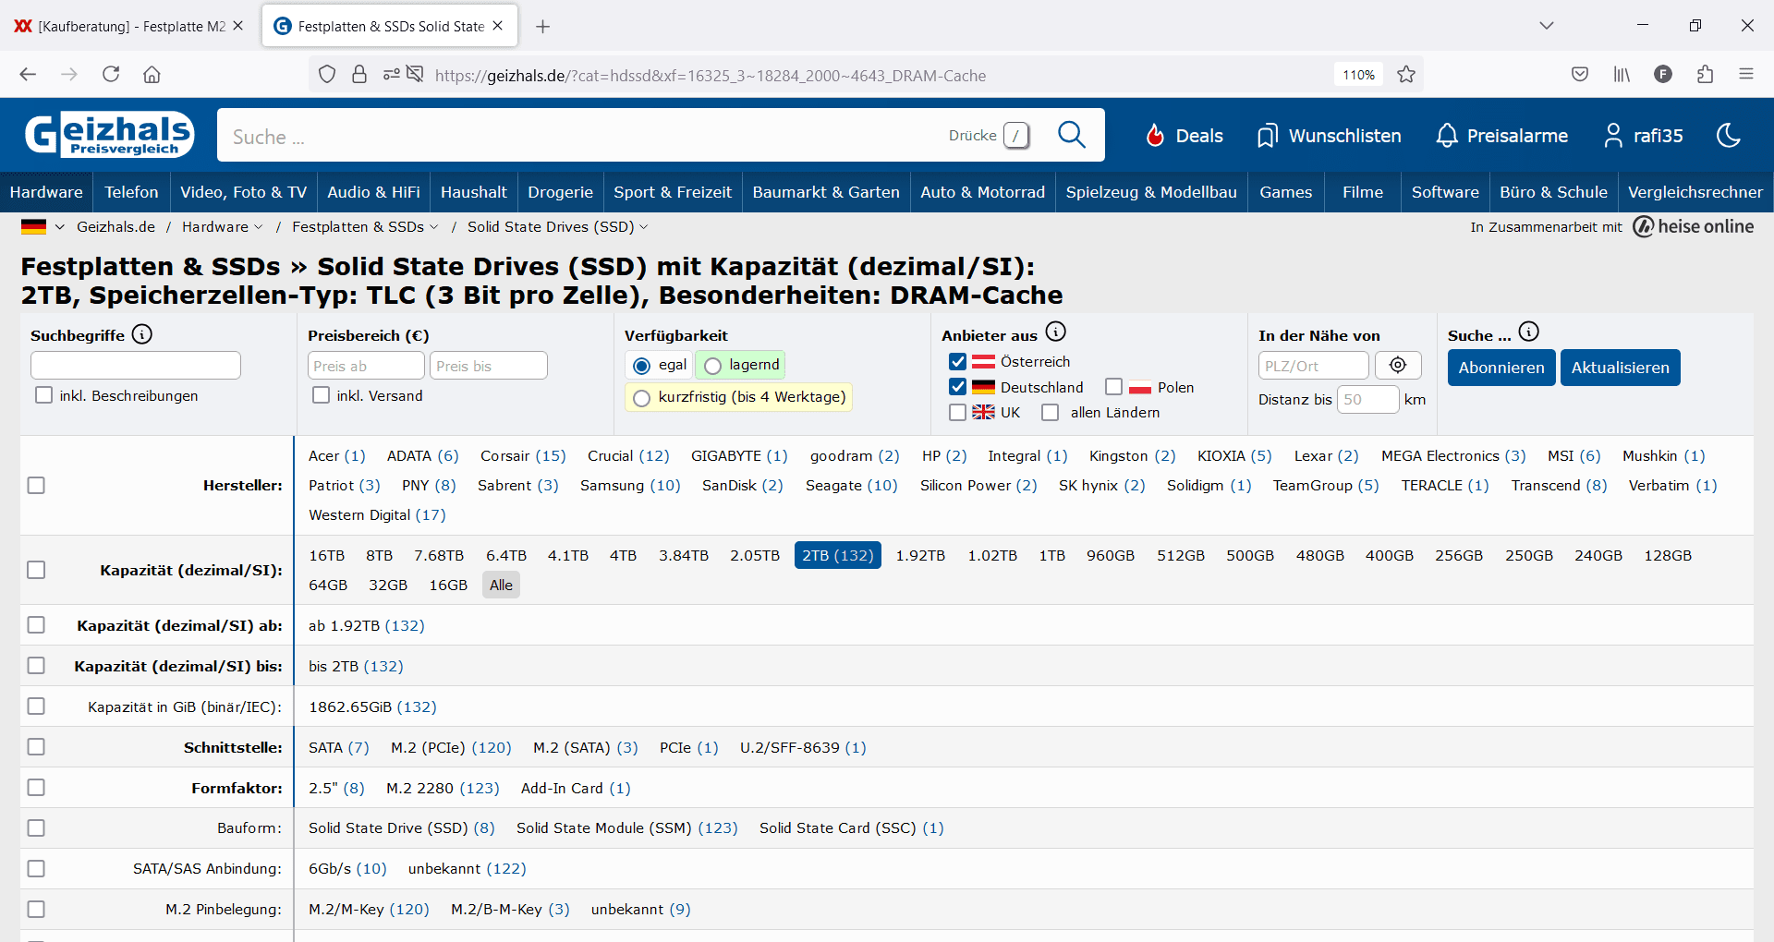Show the Suchbegriffe info icon
The width and height of the screenshot is (1774, 942).
pyautogui.click(x=142, y=334)
